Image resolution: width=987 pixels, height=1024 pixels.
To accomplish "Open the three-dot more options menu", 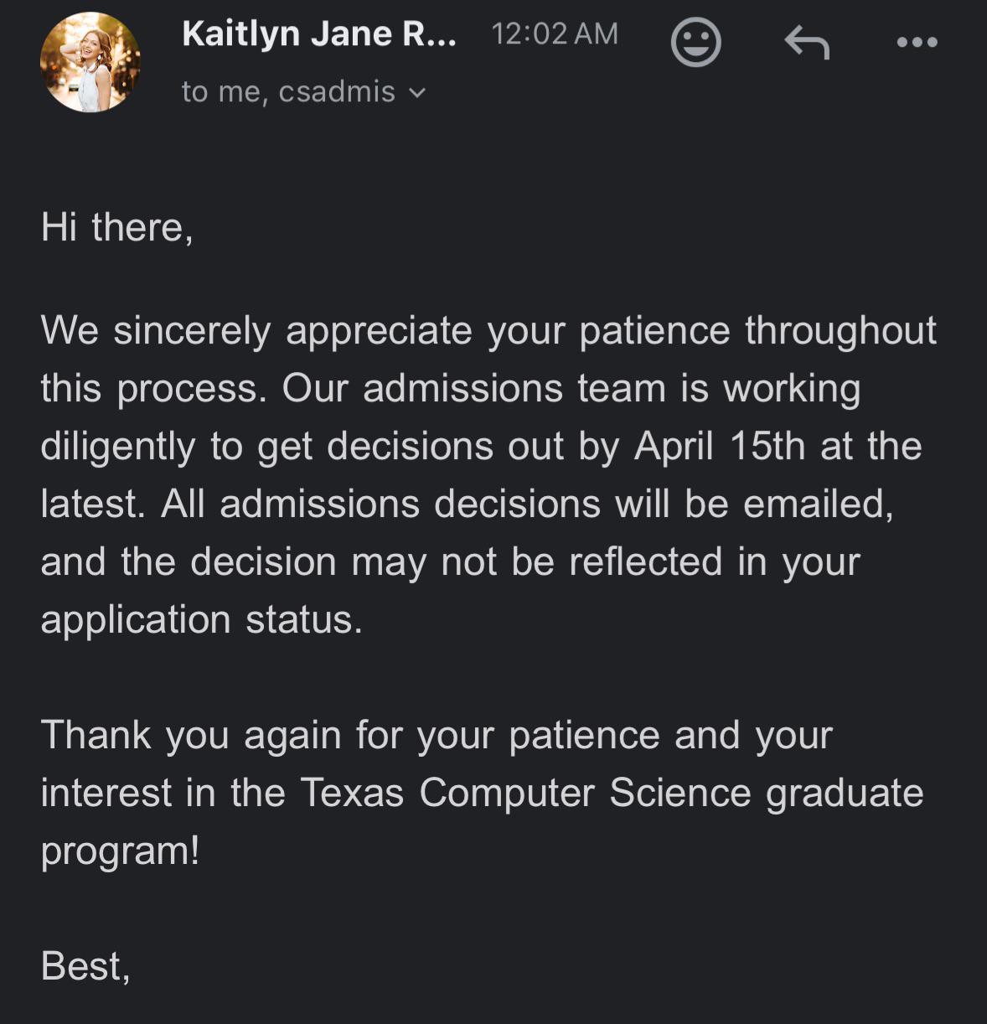I will [917, 42].
